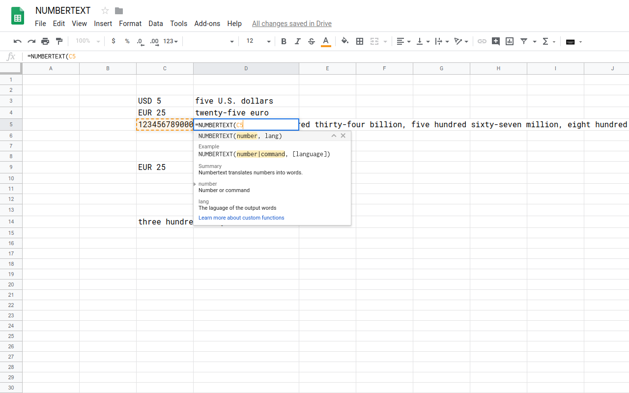Toggle italic formatting
Image resolution: width=629 pixels, height=393 pixels.
click(297, 41)
